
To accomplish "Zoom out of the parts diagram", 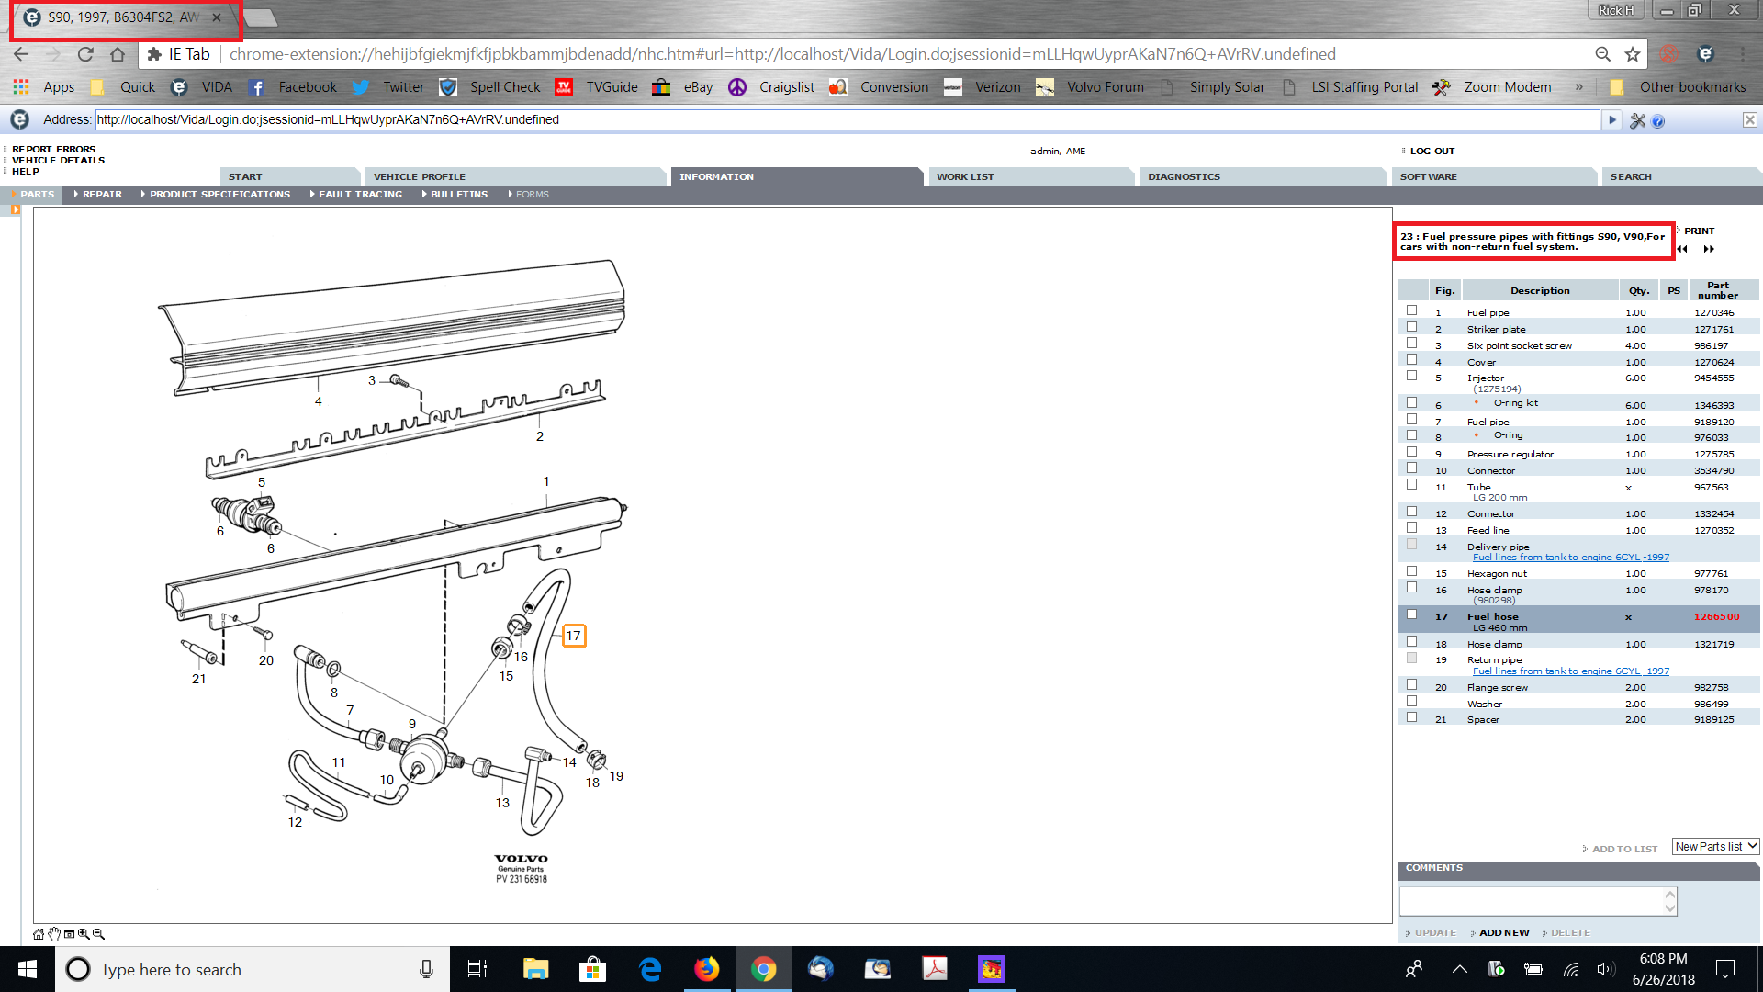I will point(98,934).
